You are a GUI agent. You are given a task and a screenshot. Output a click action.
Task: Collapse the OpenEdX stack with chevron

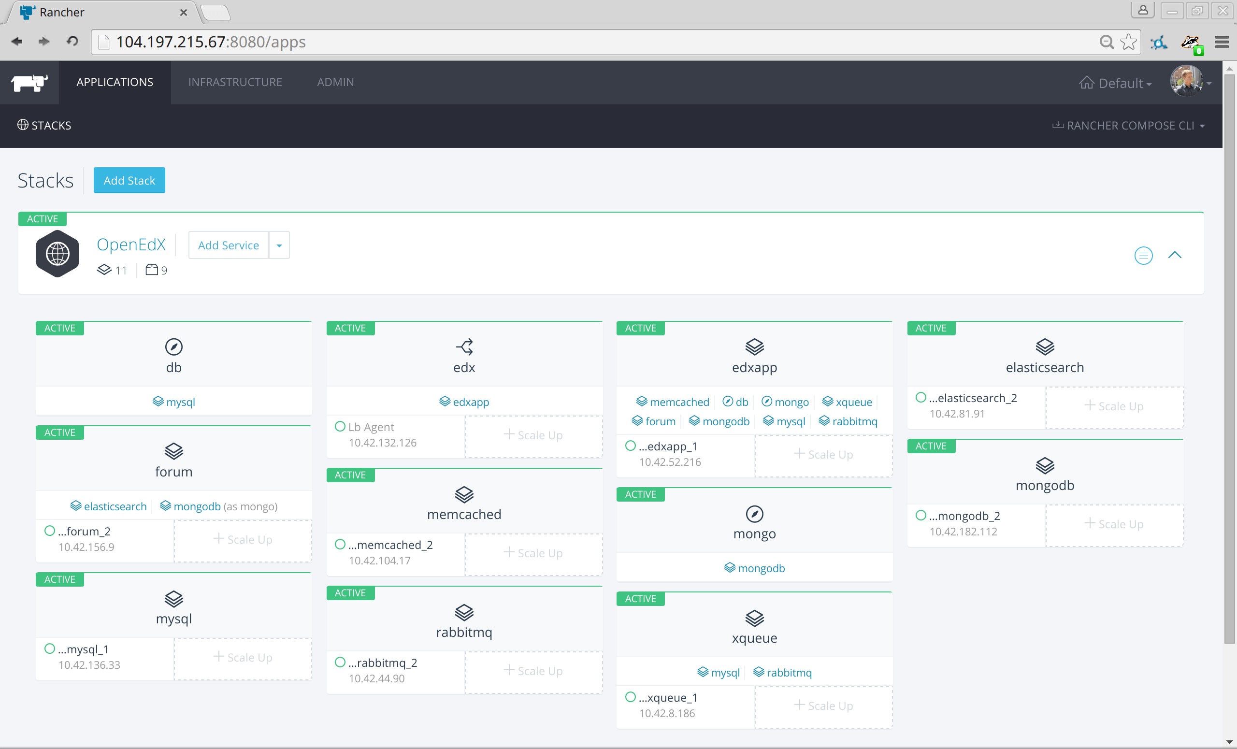coord(1174,255)
